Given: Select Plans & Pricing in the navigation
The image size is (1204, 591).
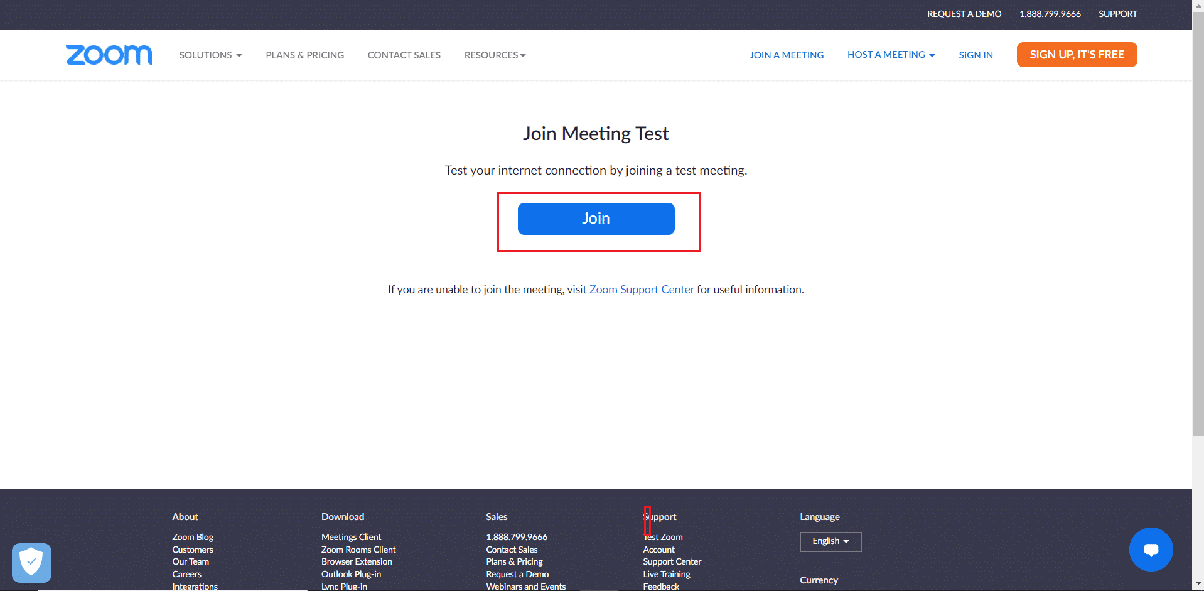Looking at the screenshot, I should (304, 55).
